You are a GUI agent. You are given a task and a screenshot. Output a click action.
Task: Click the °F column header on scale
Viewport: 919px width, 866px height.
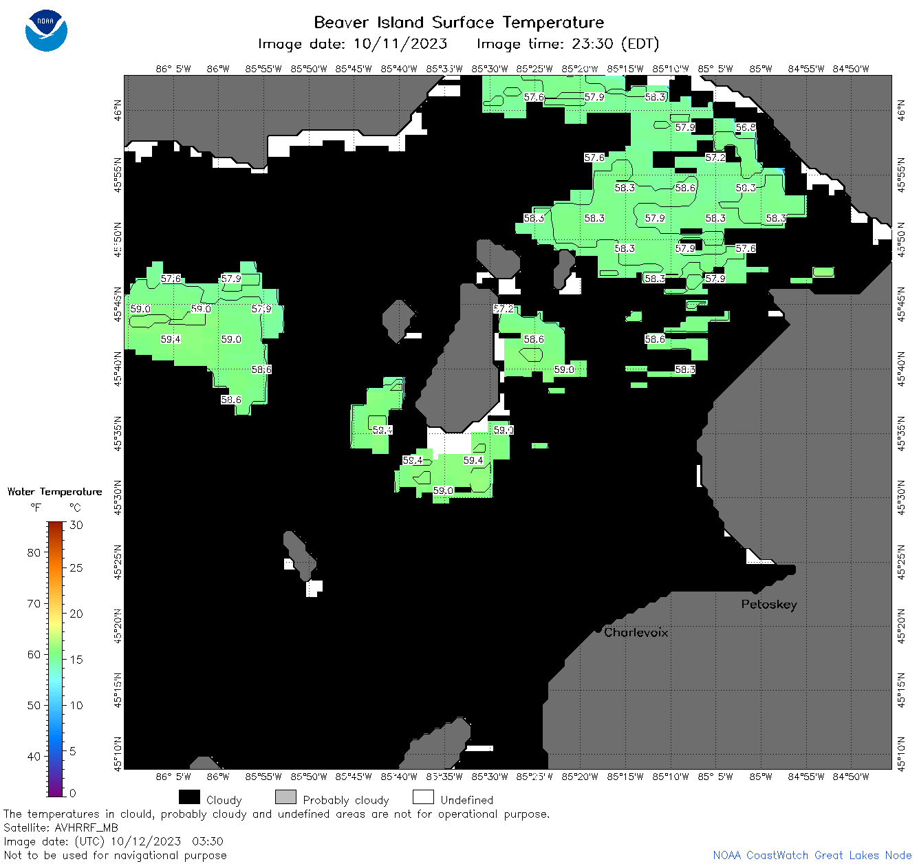36,508
